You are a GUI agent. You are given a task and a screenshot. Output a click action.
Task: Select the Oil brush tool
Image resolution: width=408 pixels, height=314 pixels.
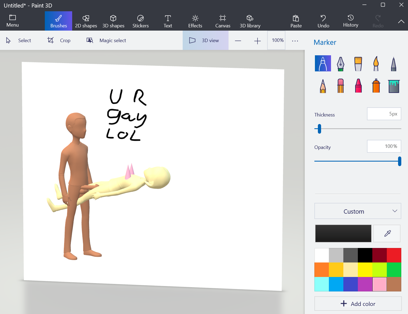tap(358, 64)
